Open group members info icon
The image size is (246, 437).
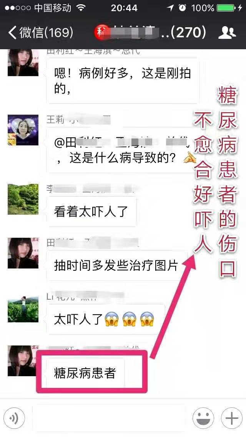(x=227, y=33)
